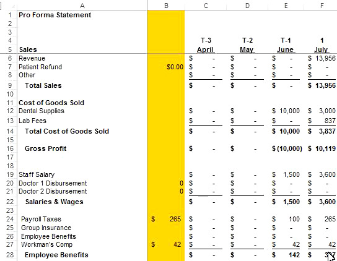
Task: Click column A header
Action: (82, 6)
